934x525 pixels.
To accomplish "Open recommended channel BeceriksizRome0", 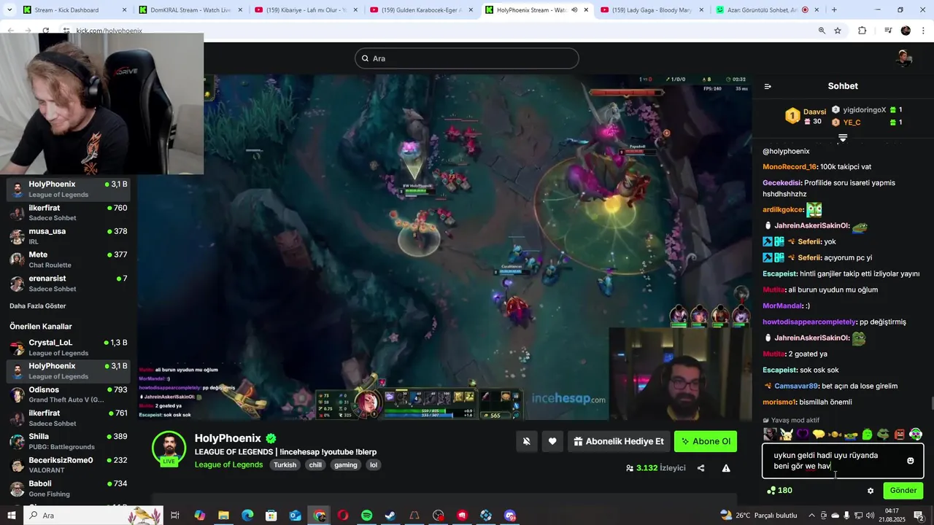I will [x=69, y=464].
